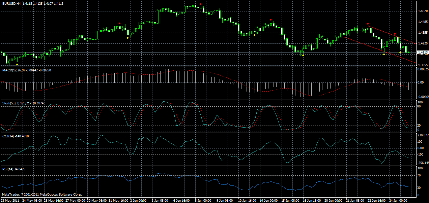This screenshot has width=429, height=203.
Task: Click the 23 May 2011 date label
Action: (x=9, y=200)
